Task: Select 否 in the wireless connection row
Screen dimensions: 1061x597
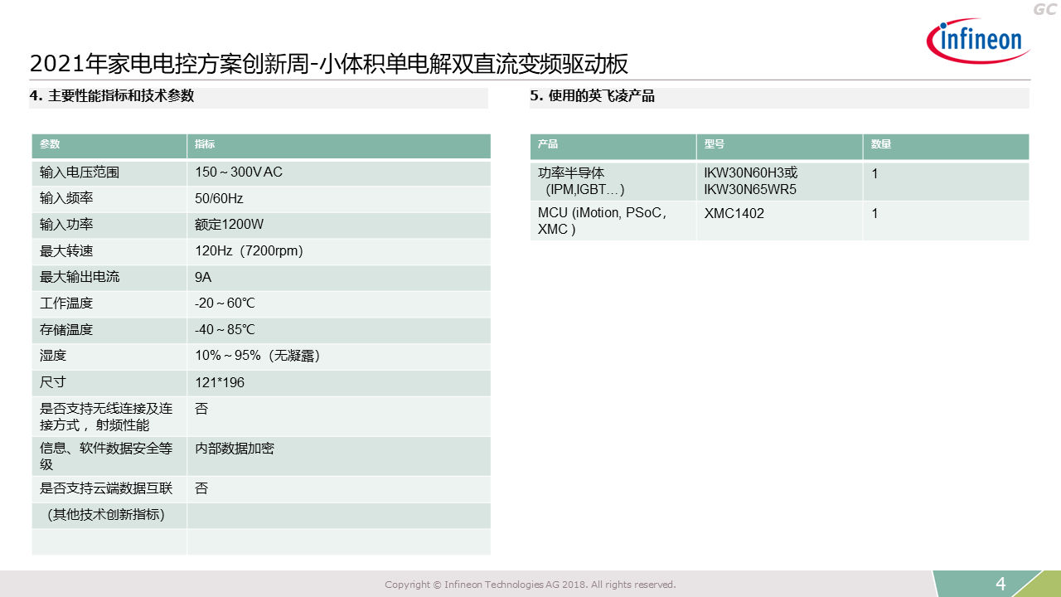Action: [201, 410]
